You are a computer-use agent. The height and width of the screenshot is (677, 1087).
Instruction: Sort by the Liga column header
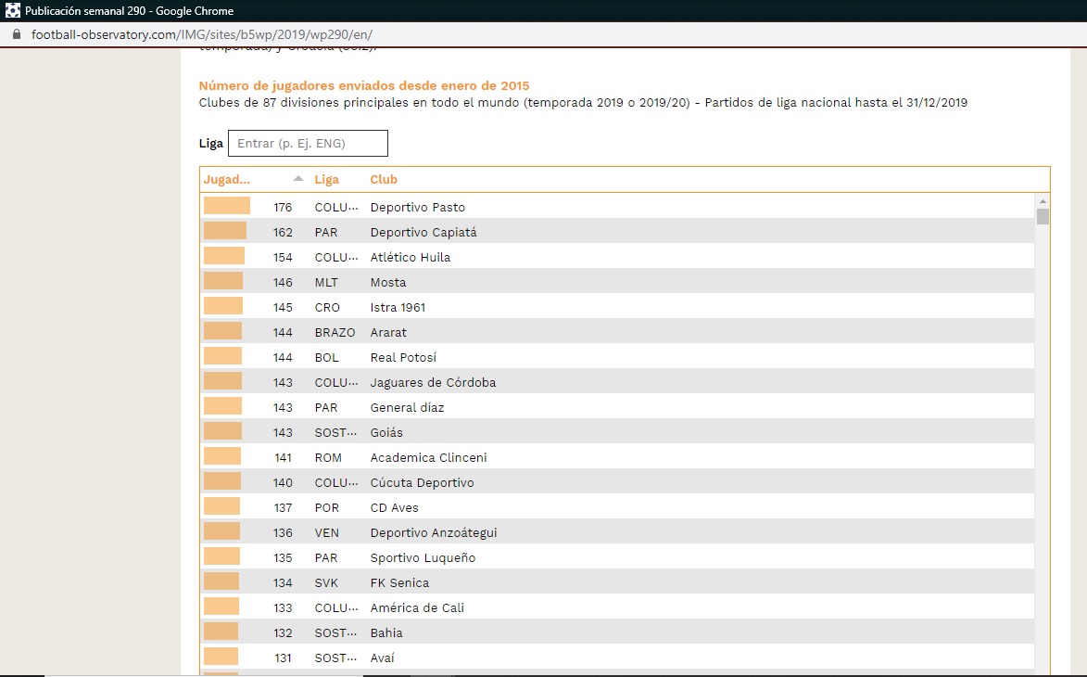tap(326, 180)
